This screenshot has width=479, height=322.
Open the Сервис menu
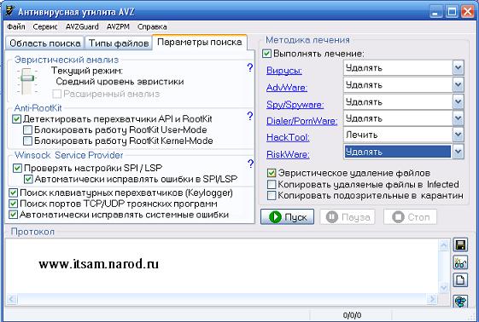tap(45, 26)
